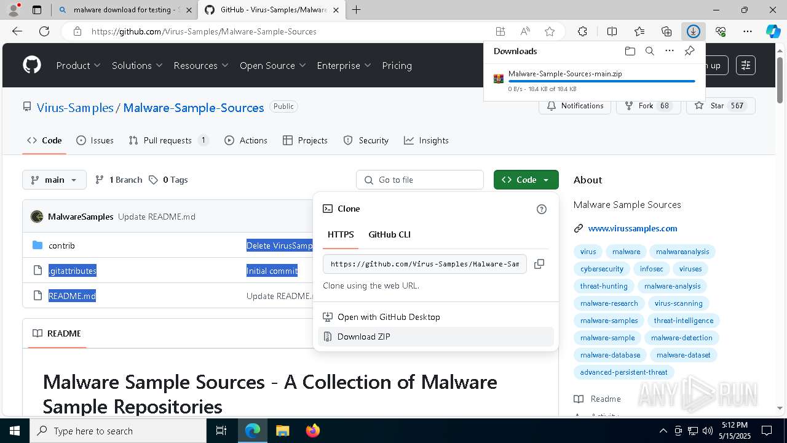The height and width of the screenshot is (443, 787).
Task: Select the GitHub CLI clone tab
Action: pos(389,234)
